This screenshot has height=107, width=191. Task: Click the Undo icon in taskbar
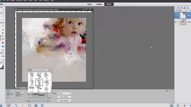coord(16,105)
